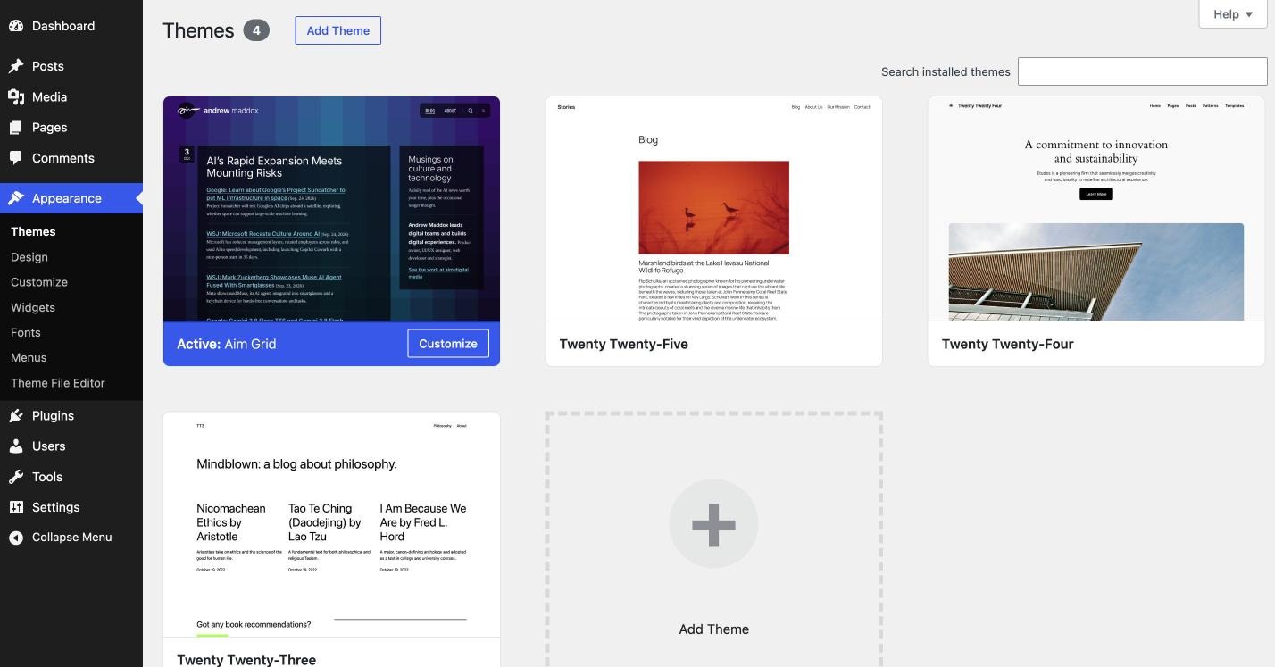Open the Theme File Editor submenu item
The width and height of the screenshot is (1275, 667).
click(x=58, y=382)
